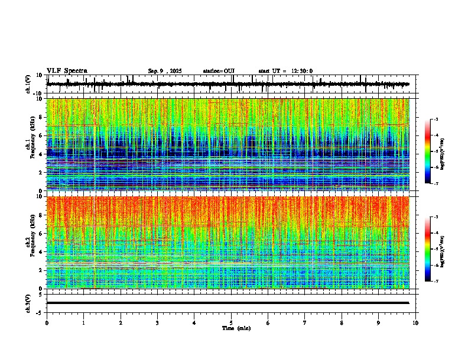Select the "start UT = 12:30: 0" label
This screenshot has height=362, width=468.
(285, 71)
